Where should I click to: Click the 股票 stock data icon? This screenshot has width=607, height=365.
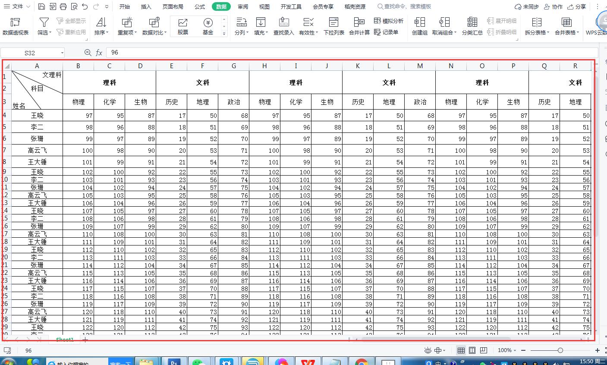coord(182,25)
